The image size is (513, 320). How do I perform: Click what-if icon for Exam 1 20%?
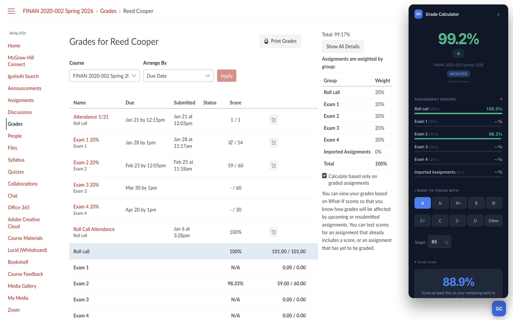[274, 143]
